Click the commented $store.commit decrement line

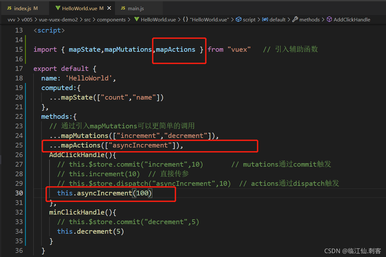128,222
